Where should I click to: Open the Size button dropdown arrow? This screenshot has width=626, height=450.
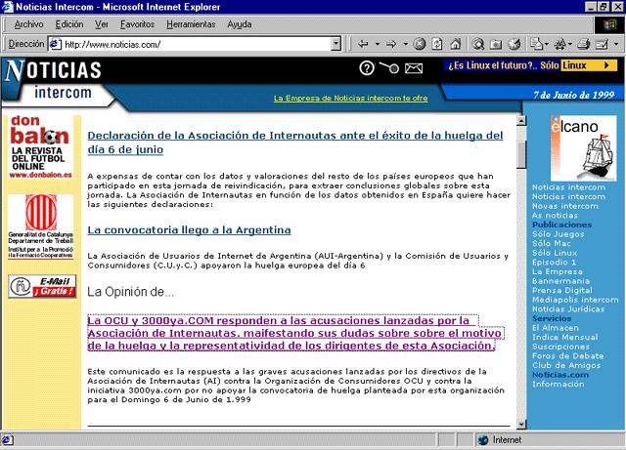pyautogui.click(x=570, y=44)
